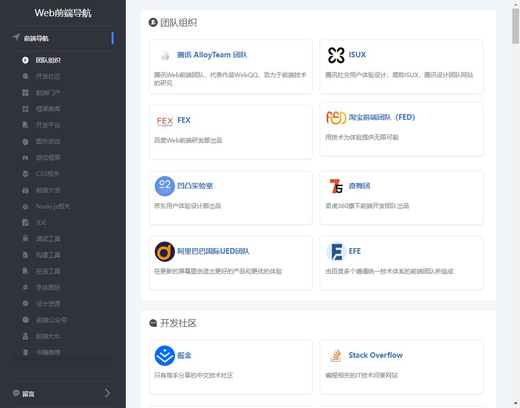
Task: Click the scrollbar down arrow
Action: (x=516, y=404)
